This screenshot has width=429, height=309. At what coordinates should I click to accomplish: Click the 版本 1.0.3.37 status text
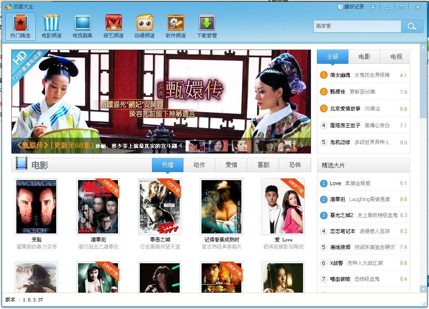pyautogui.click(x=24, y=300)
